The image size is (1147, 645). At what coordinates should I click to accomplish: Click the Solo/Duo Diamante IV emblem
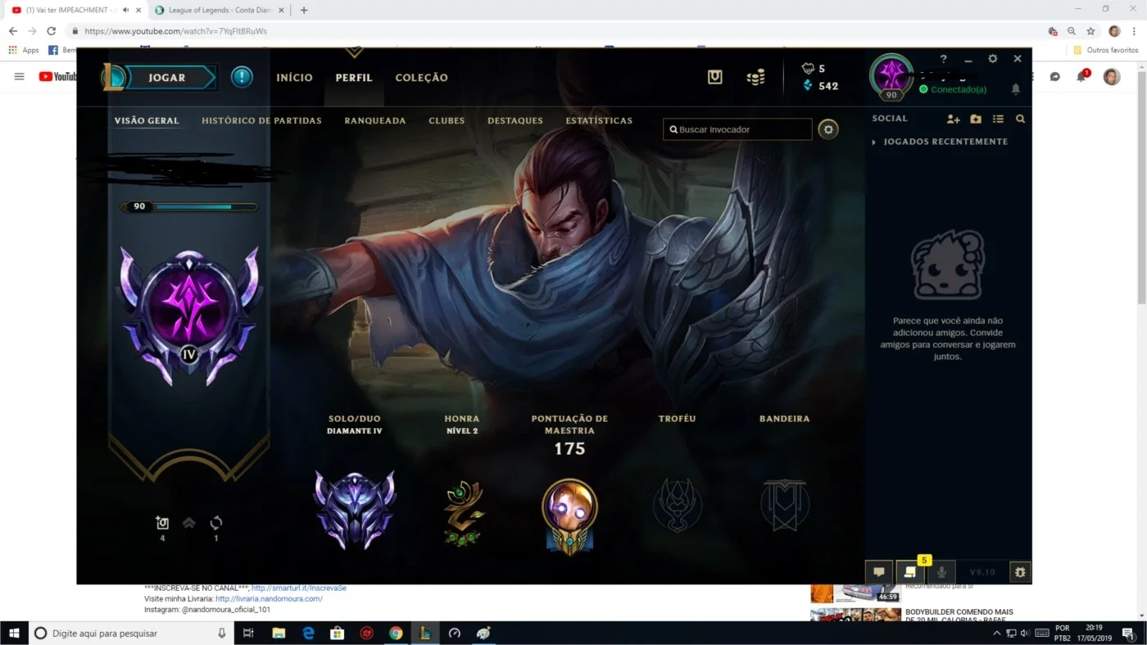click(355, 509)
